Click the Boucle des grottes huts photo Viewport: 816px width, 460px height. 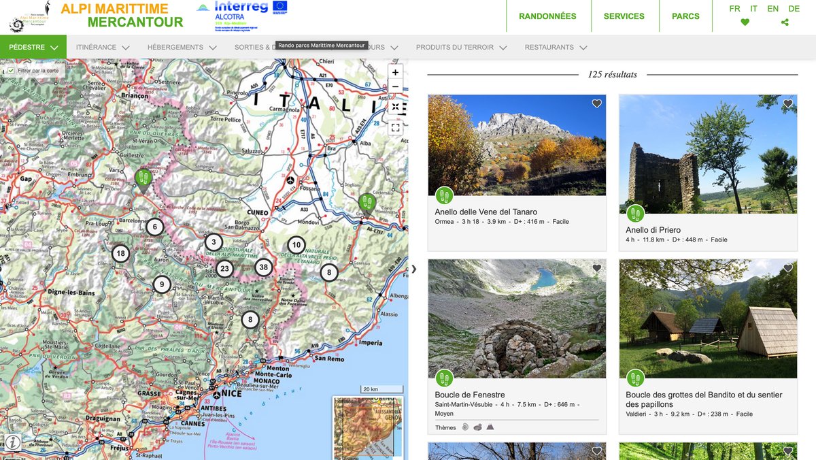click(x=708, y=318)
